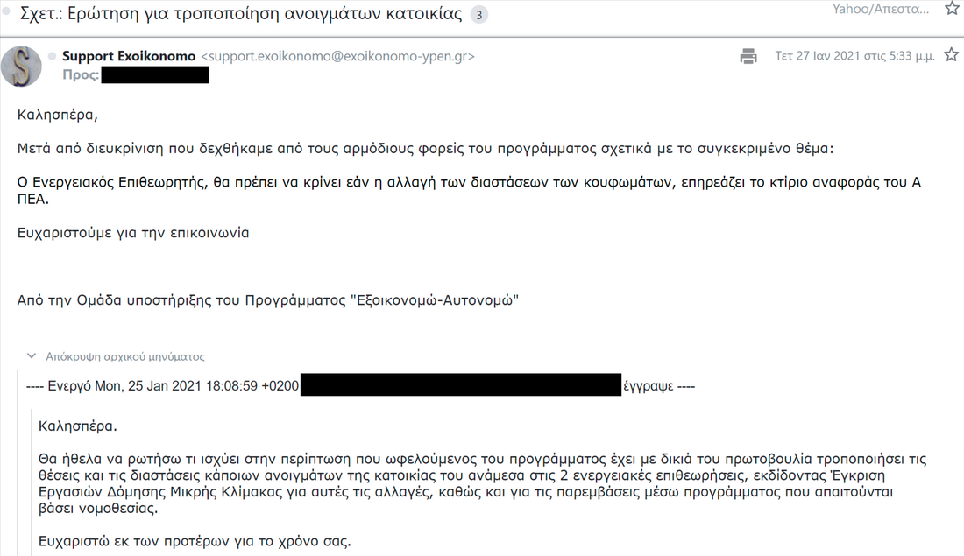The height and width of the screenshot is (556, 964).
Task: Star the whole conversation at top
Action: pyautogui.click(x=952, y=9)
